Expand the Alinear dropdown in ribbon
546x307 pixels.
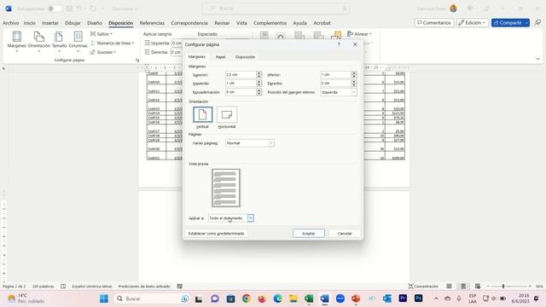[x=360, y=34]
